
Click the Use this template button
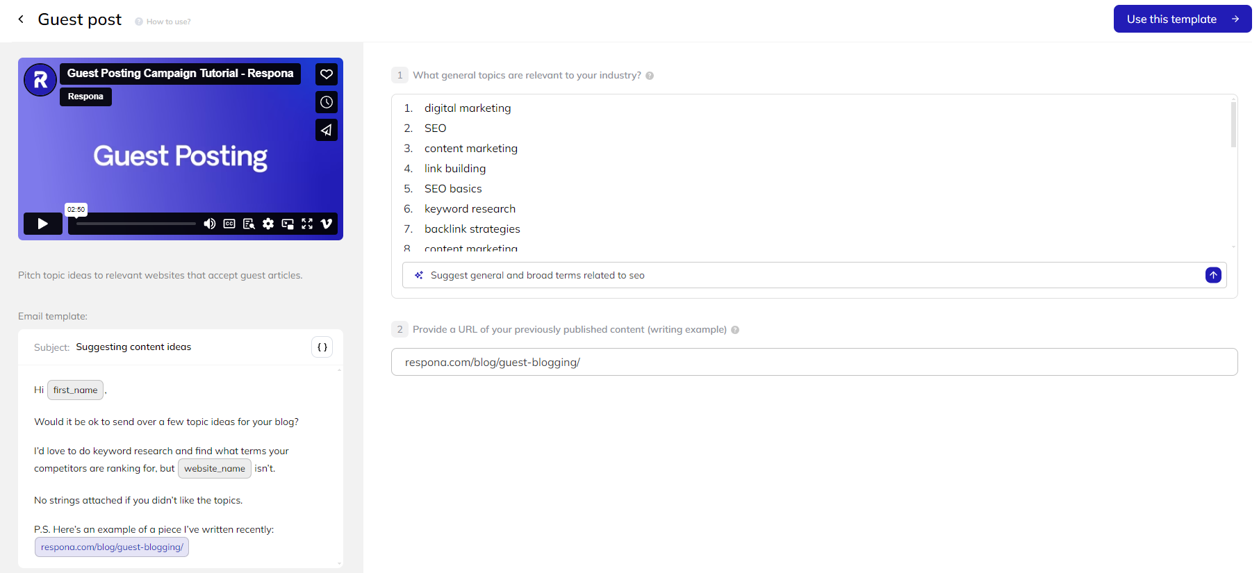1181,19
